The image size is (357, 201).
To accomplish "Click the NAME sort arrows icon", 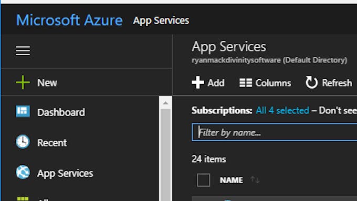I will (255, 180).
